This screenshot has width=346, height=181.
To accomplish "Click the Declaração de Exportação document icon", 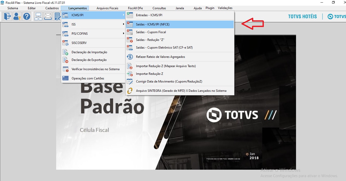I will pyautogui.click(x=65, y=60).
